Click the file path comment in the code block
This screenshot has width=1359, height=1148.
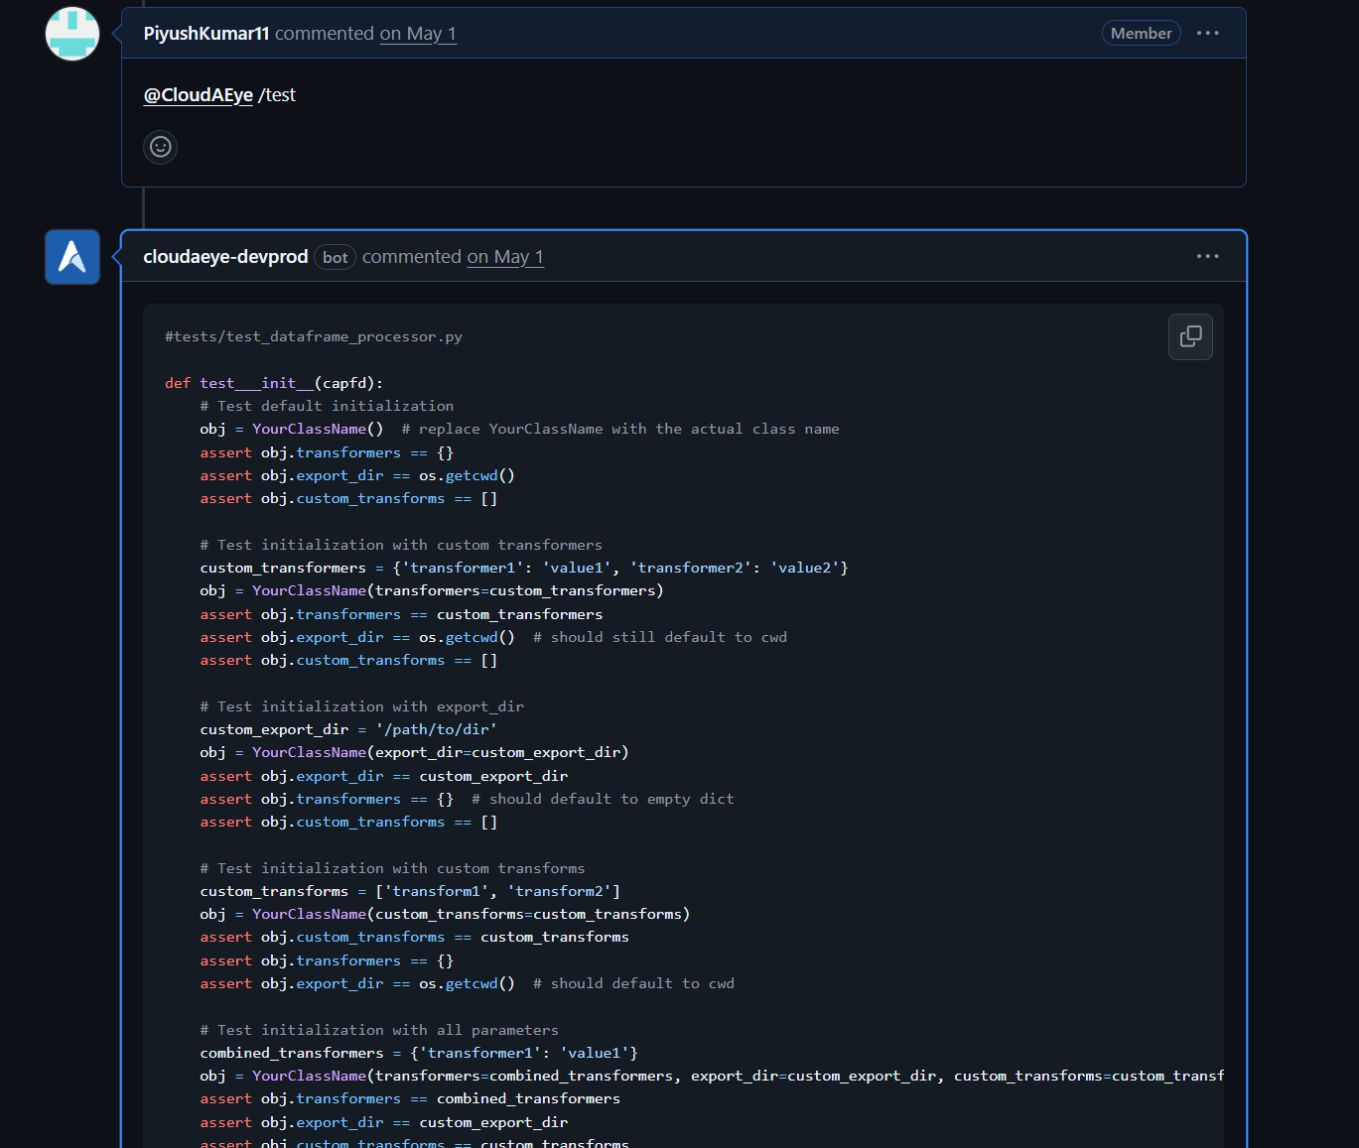314,336
